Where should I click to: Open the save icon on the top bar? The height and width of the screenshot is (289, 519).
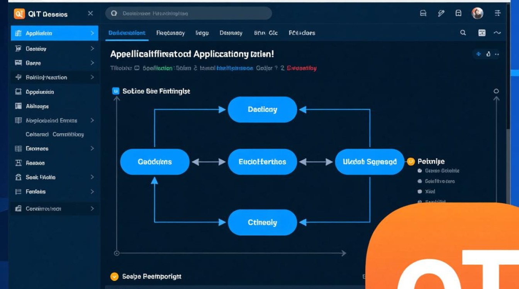[x=459, y=13]
